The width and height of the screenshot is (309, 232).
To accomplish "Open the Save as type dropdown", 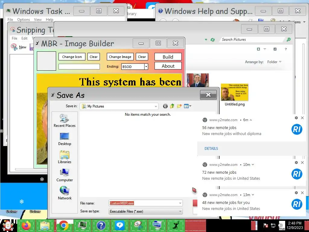I will coord(146,211).
